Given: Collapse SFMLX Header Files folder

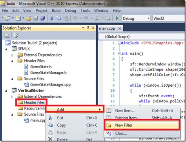Looking at the screenshot, I should tap(12, 61).
